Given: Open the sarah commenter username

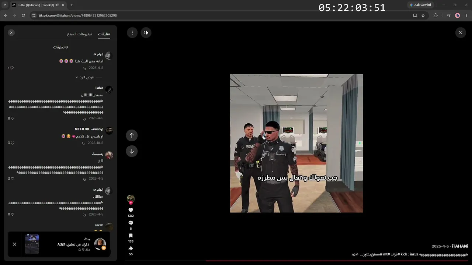Looking at the screenshot, I should [x=99, y=225].
